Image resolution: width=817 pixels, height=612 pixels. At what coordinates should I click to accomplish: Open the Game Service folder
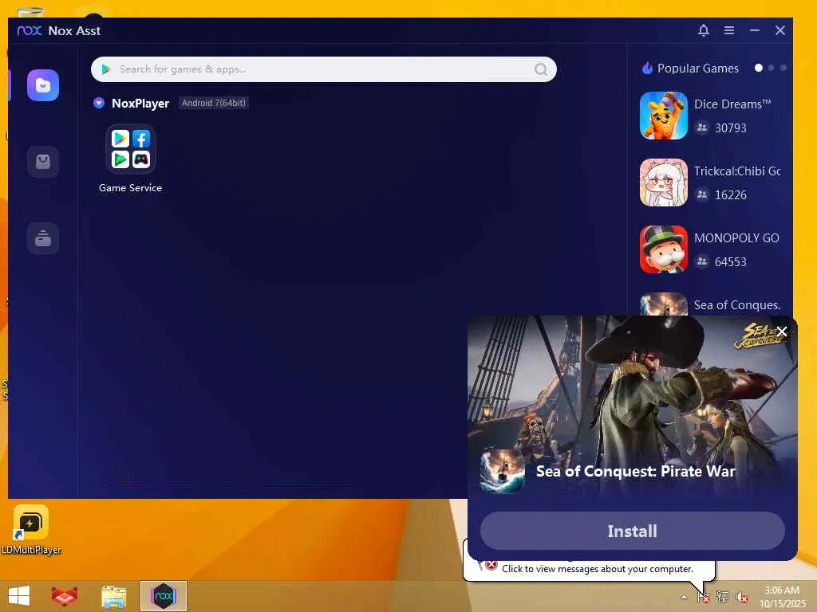(x=130, y=149)
